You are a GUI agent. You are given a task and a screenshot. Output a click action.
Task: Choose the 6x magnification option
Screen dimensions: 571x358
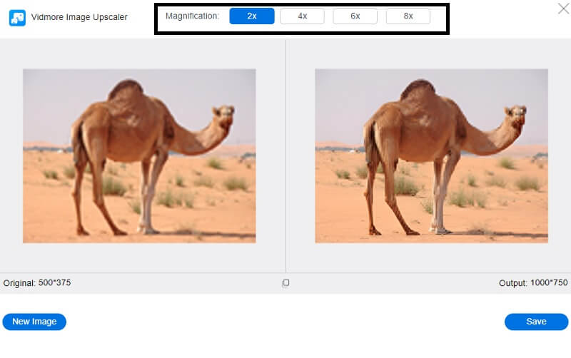click(x=355, y=16)
